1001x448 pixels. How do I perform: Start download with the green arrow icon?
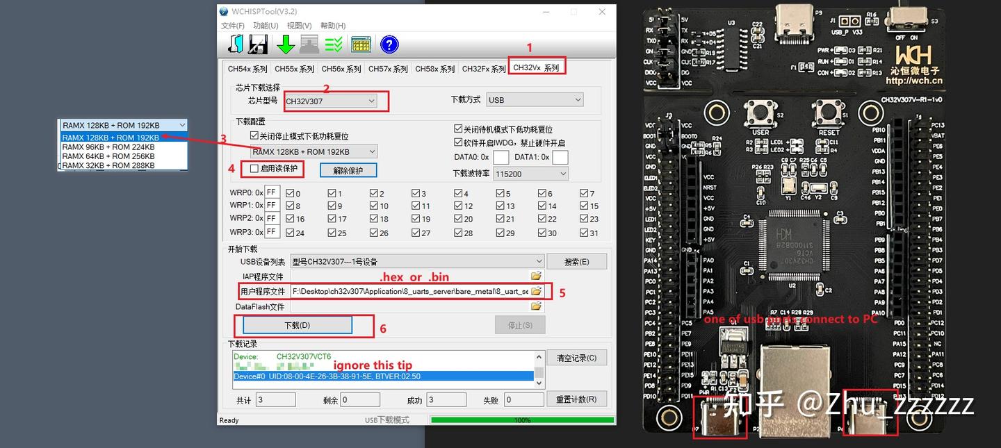pos(285,44)
